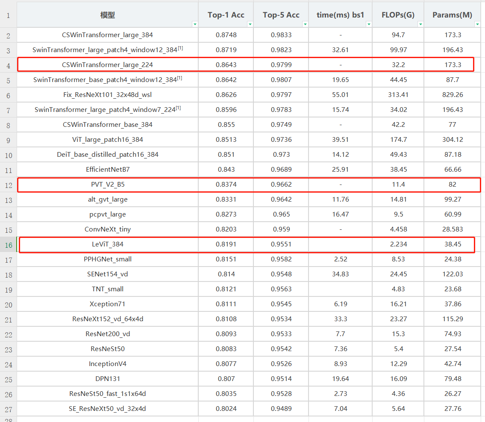Select row header 16

click(9, 245)
